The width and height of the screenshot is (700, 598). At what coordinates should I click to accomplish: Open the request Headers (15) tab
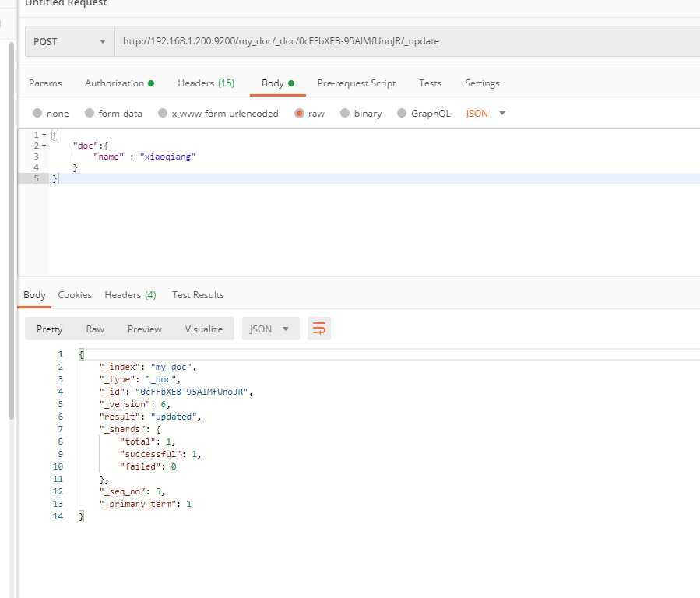tap(206, 83)
